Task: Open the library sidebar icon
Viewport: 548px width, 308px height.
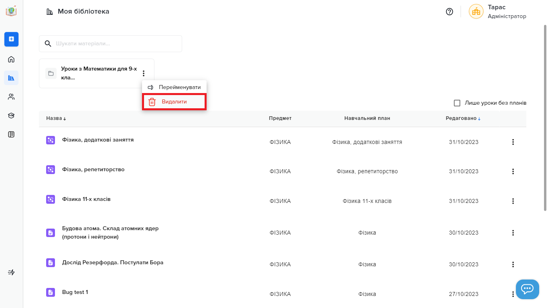Action: pos(11,78)
